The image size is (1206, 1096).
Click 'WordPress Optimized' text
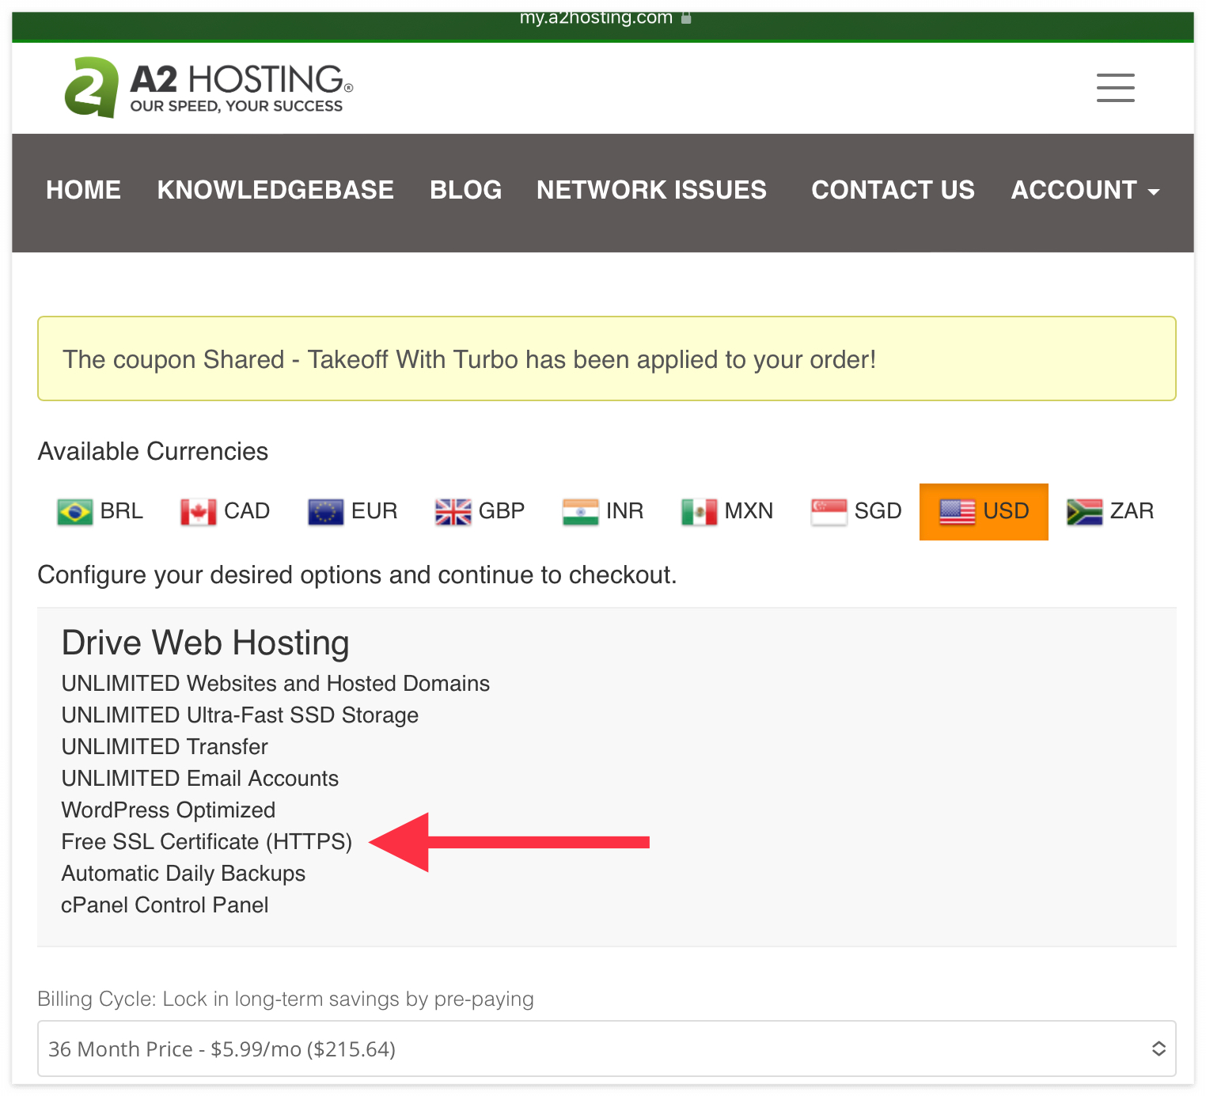(x=169, y=810)
